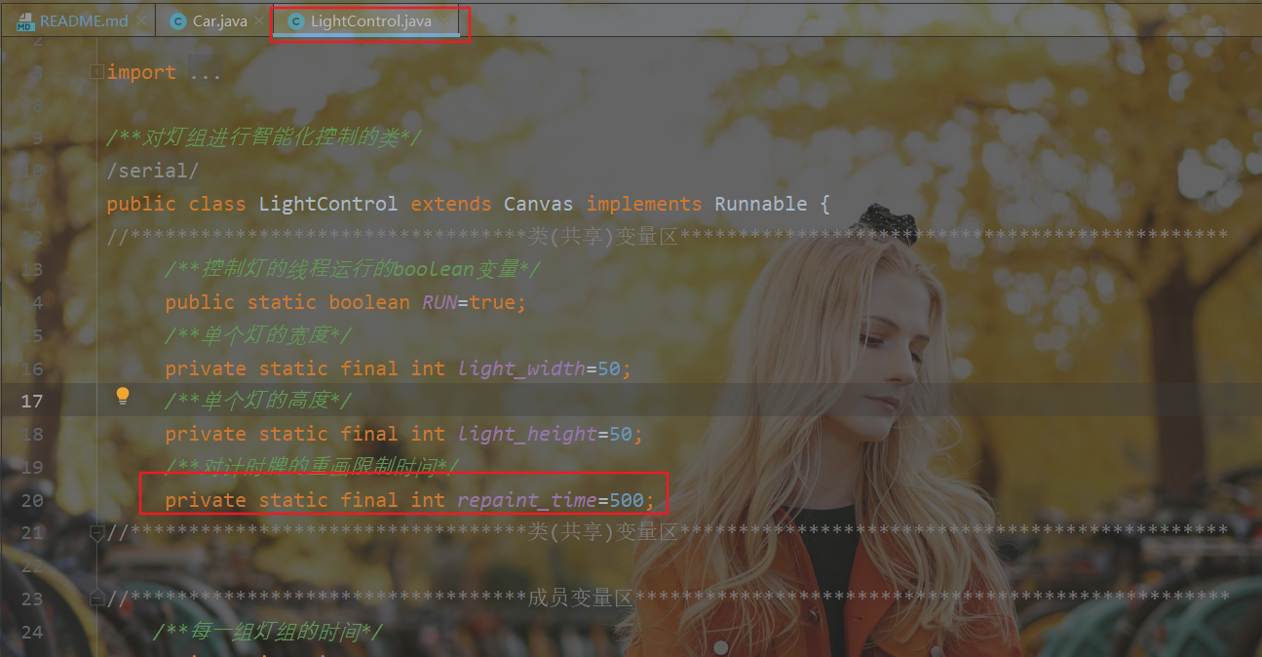Image resolution: width=1262 pixels, height=657 pixels.
Task: Collapse fold marker beside line 23
Action: coord(96,598)
